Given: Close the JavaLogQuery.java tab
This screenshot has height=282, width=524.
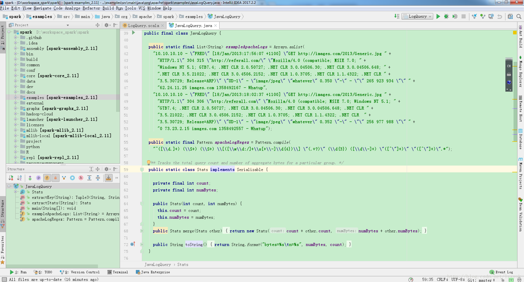Looking at the screenshot, I should pos(215,26).
